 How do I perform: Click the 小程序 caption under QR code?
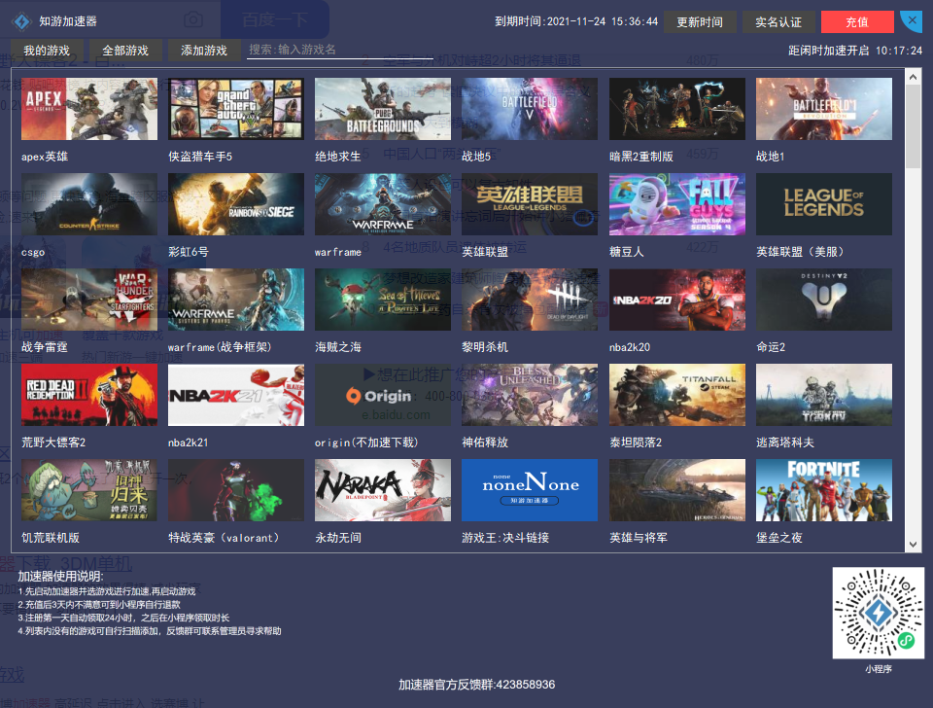point(879,669)
